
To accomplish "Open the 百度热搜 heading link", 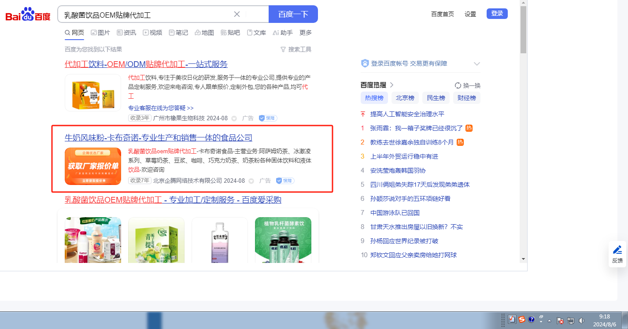I will click(377, 85).
